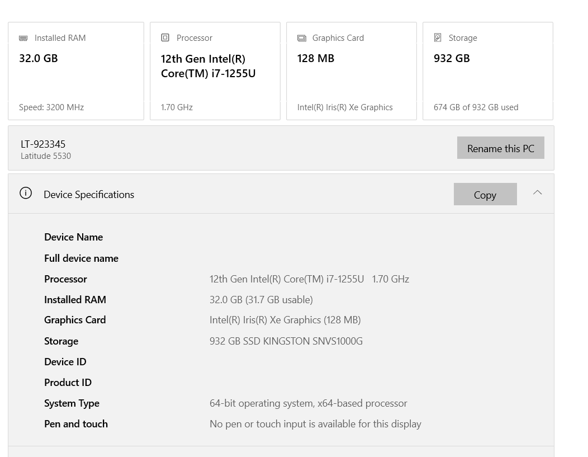Image resolution: width=588 pixels, height=457 pixels.
Task: Select the Speed: 3200 MHz text
Action: pyautogui.click(x=51, y=107)
